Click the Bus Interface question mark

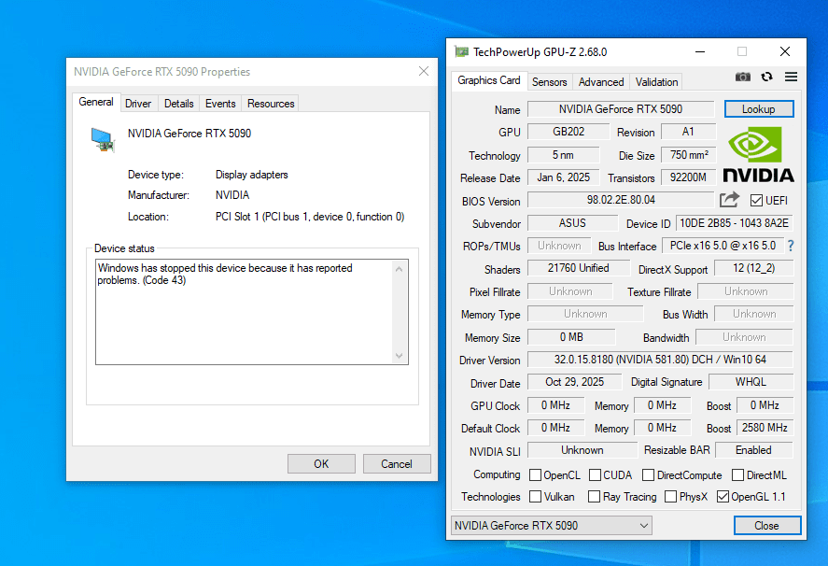tap(791, 246)
